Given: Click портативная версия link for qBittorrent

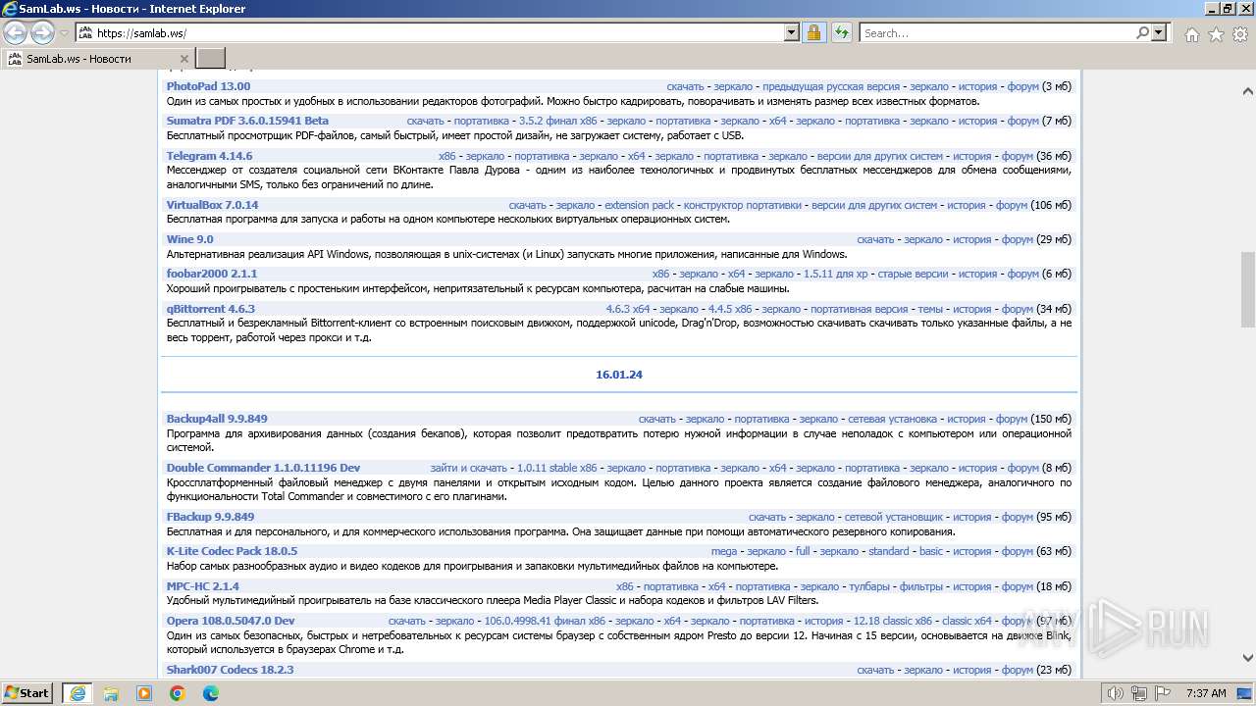Looking at the screenshot, I should coord(859,309).
